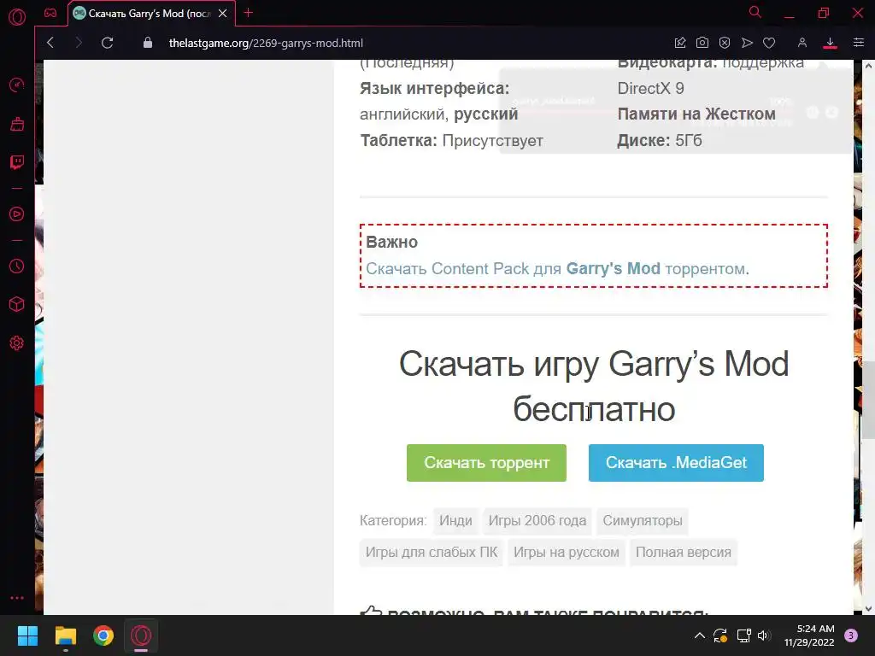Image resolution: width=875 pixels, height=656 pixels.
Task: Open the Игры для слабых ПК tag
Action: tap(432, 553)
